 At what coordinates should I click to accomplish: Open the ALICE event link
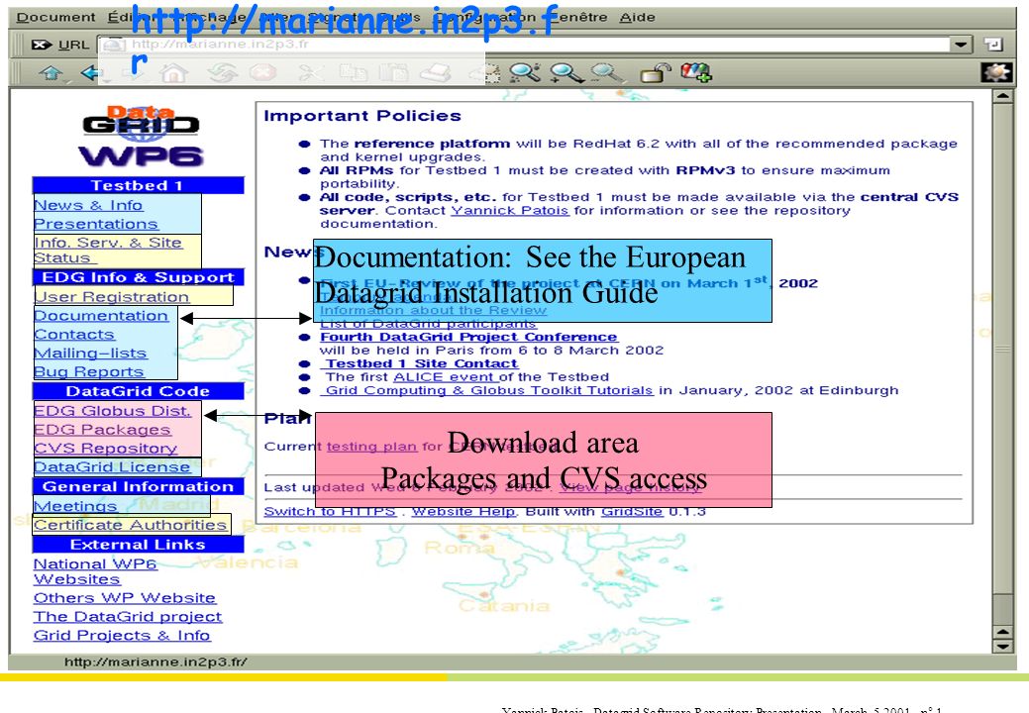tap(446, 377)
